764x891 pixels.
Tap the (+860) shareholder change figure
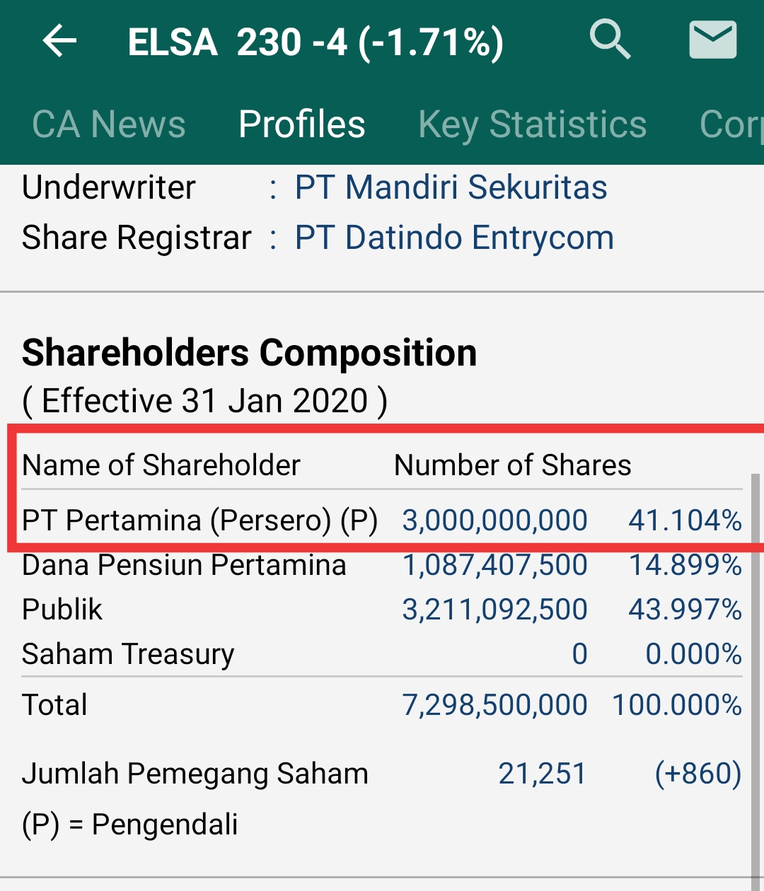pos(698,774)
